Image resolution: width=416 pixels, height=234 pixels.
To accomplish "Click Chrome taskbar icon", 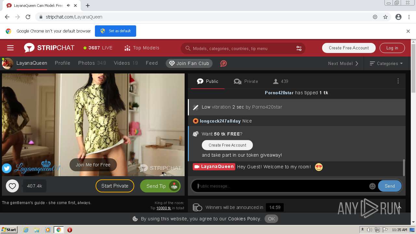I will coord(59,230).
